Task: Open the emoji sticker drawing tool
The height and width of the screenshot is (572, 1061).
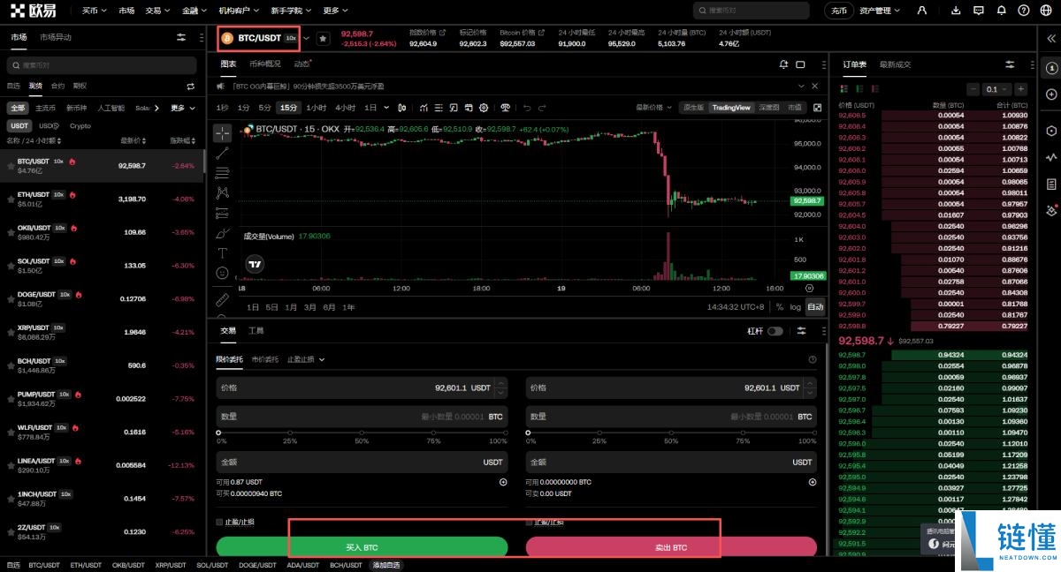Action: (x=222, y=273)
